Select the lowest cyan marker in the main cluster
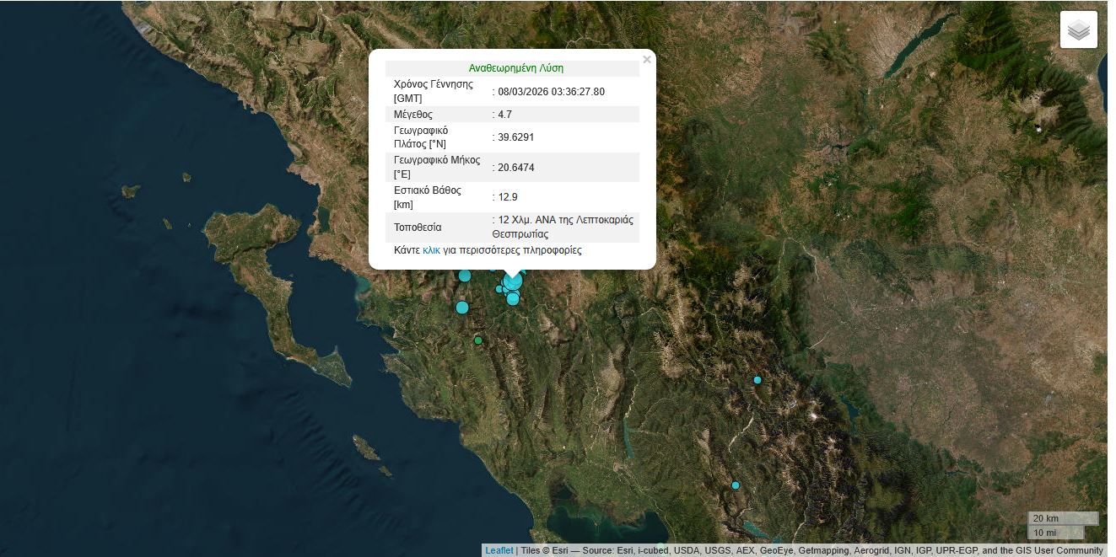The image size is (1116, 557). point(513,299)
